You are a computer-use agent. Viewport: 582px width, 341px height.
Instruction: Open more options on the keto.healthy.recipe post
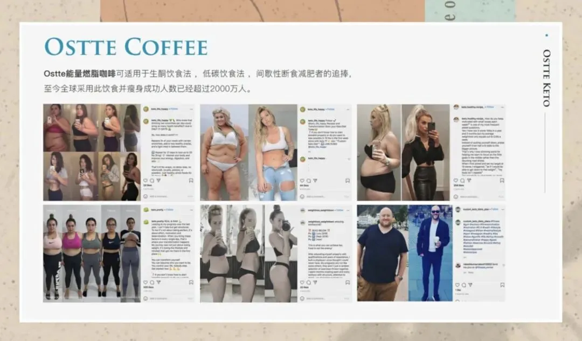pyautogui.click(x=502, y=107)
